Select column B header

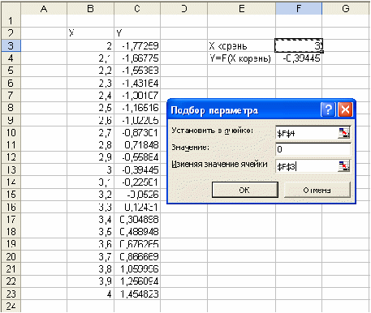90,9
